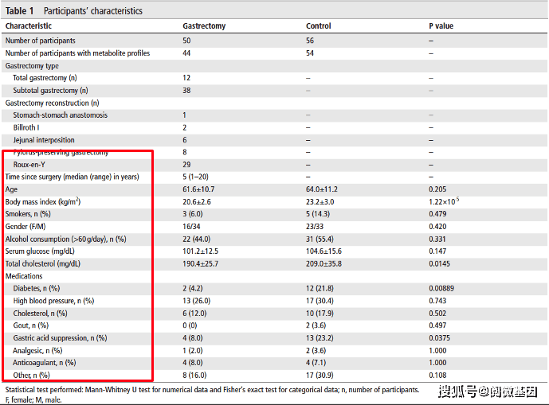Click the 'P value' column header

[441, 26]
